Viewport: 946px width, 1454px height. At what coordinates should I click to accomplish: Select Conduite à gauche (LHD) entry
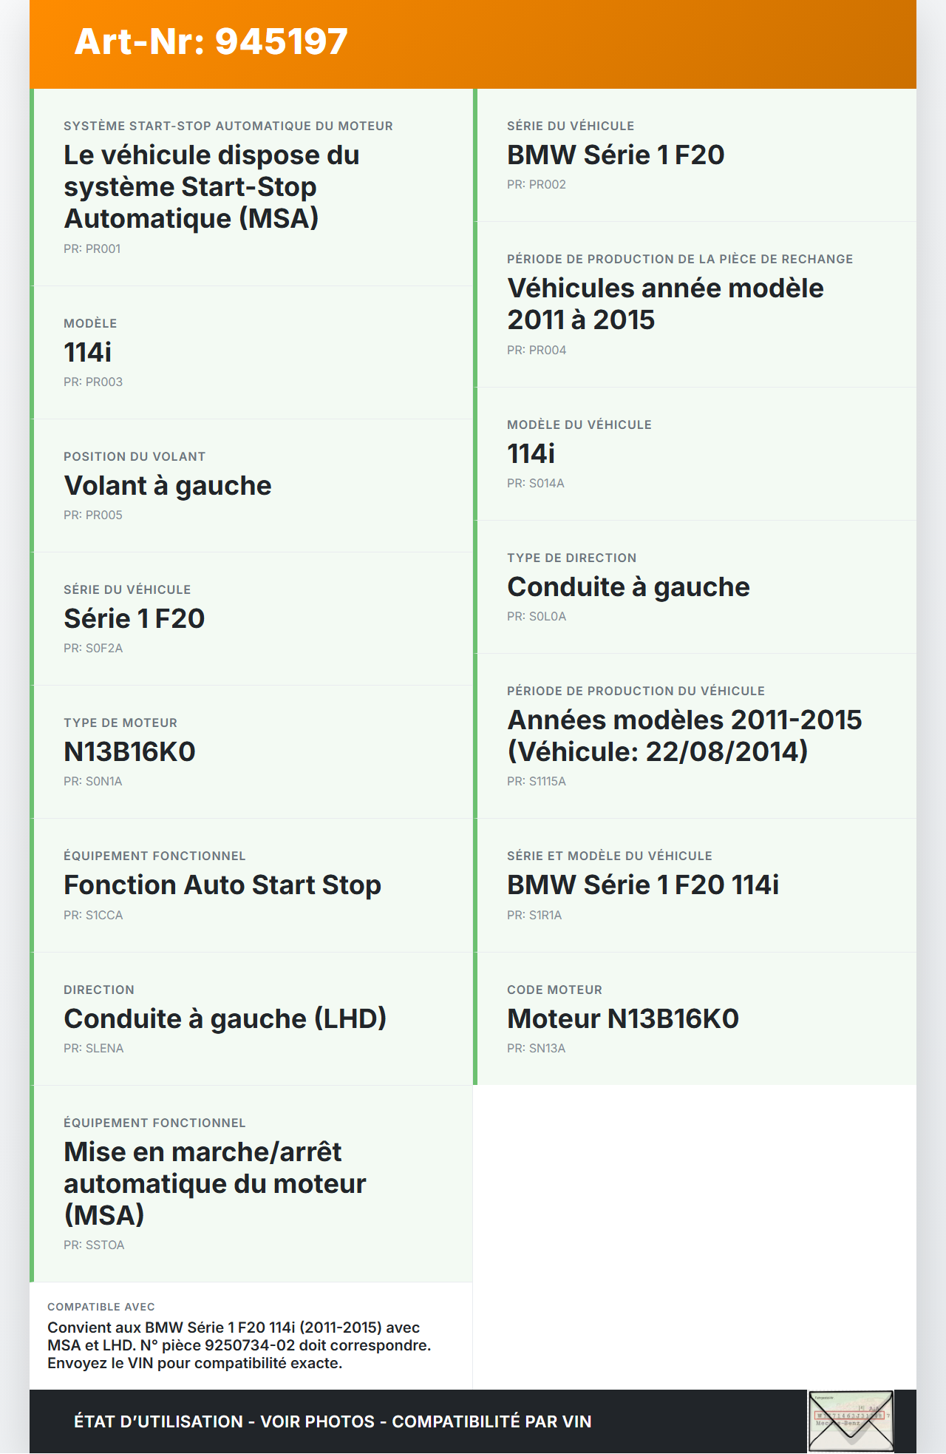(x=225, y=1019)
